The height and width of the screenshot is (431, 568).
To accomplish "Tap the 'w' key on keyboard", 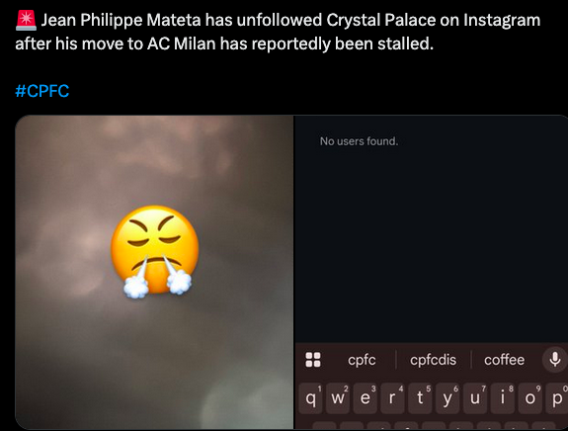I will 338,398.
